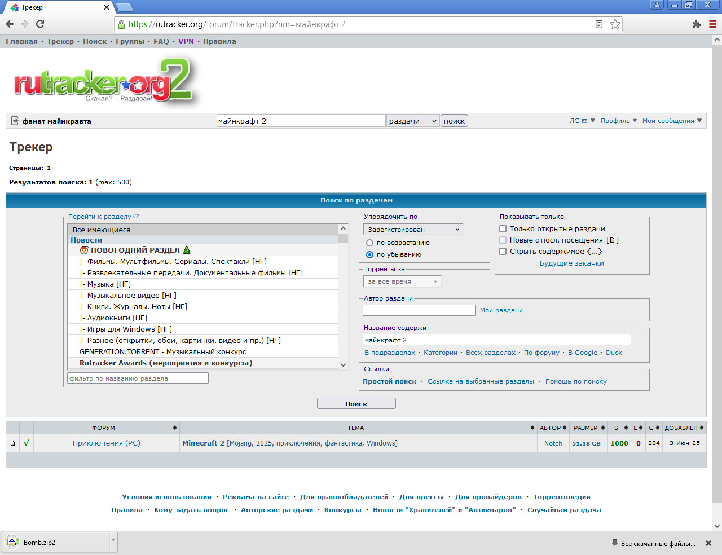Click the forum list scrollbar down arrow

point(343,365)
